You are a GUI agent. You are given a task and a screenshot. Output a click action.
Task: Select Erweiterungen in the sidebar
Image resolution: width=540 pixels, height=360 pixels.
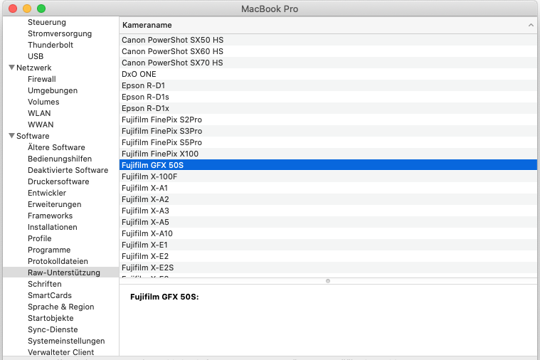pyautogui.click(x=55, y=204)
